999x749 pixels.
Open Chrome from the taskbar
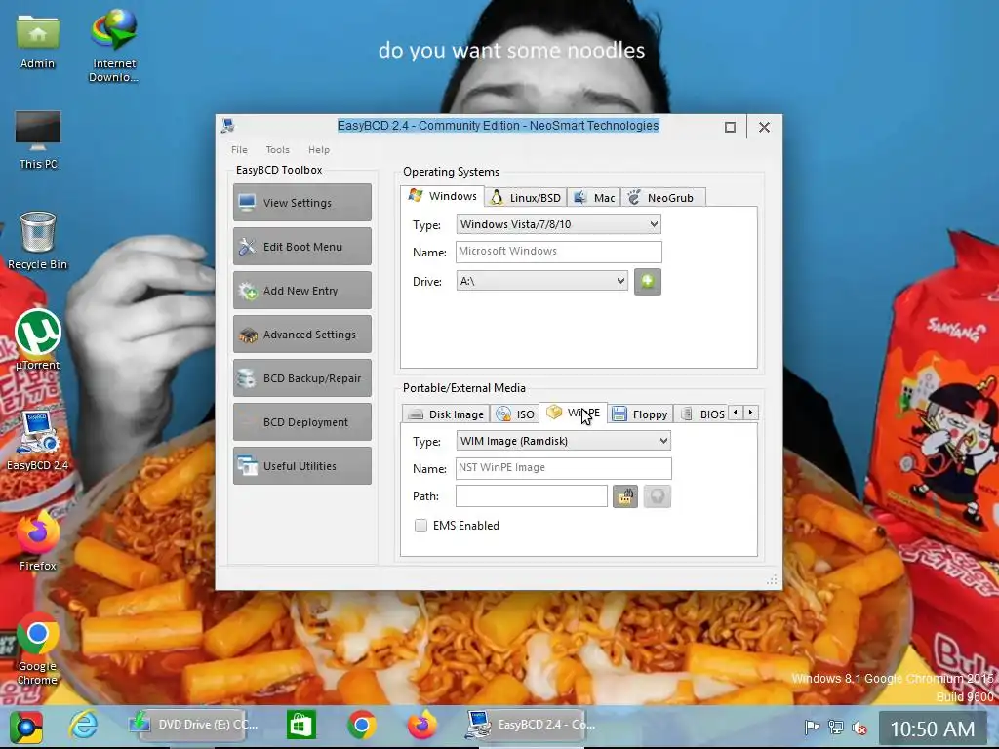click(361, 726)
